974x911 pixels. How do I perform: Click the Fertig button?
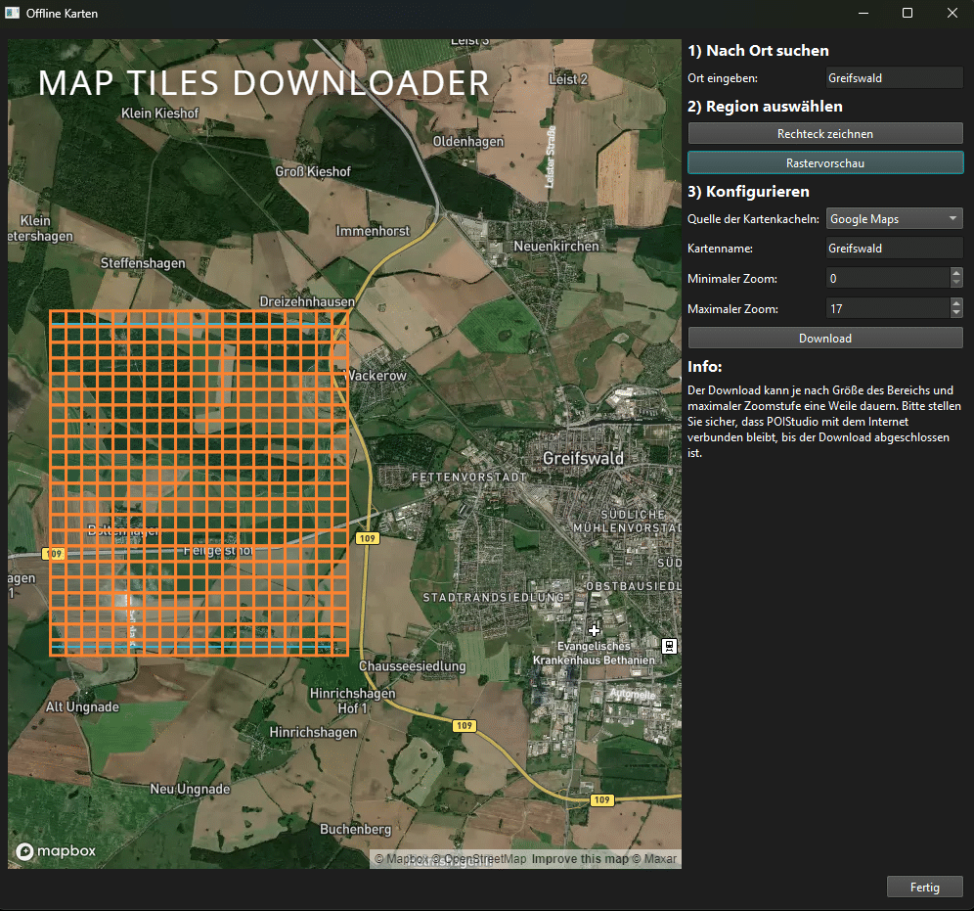924,888
